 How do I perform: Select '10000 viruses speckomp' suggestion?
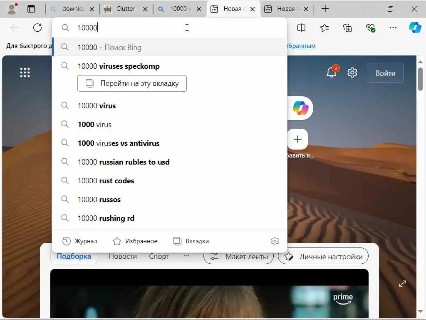[x=170, y=66]
